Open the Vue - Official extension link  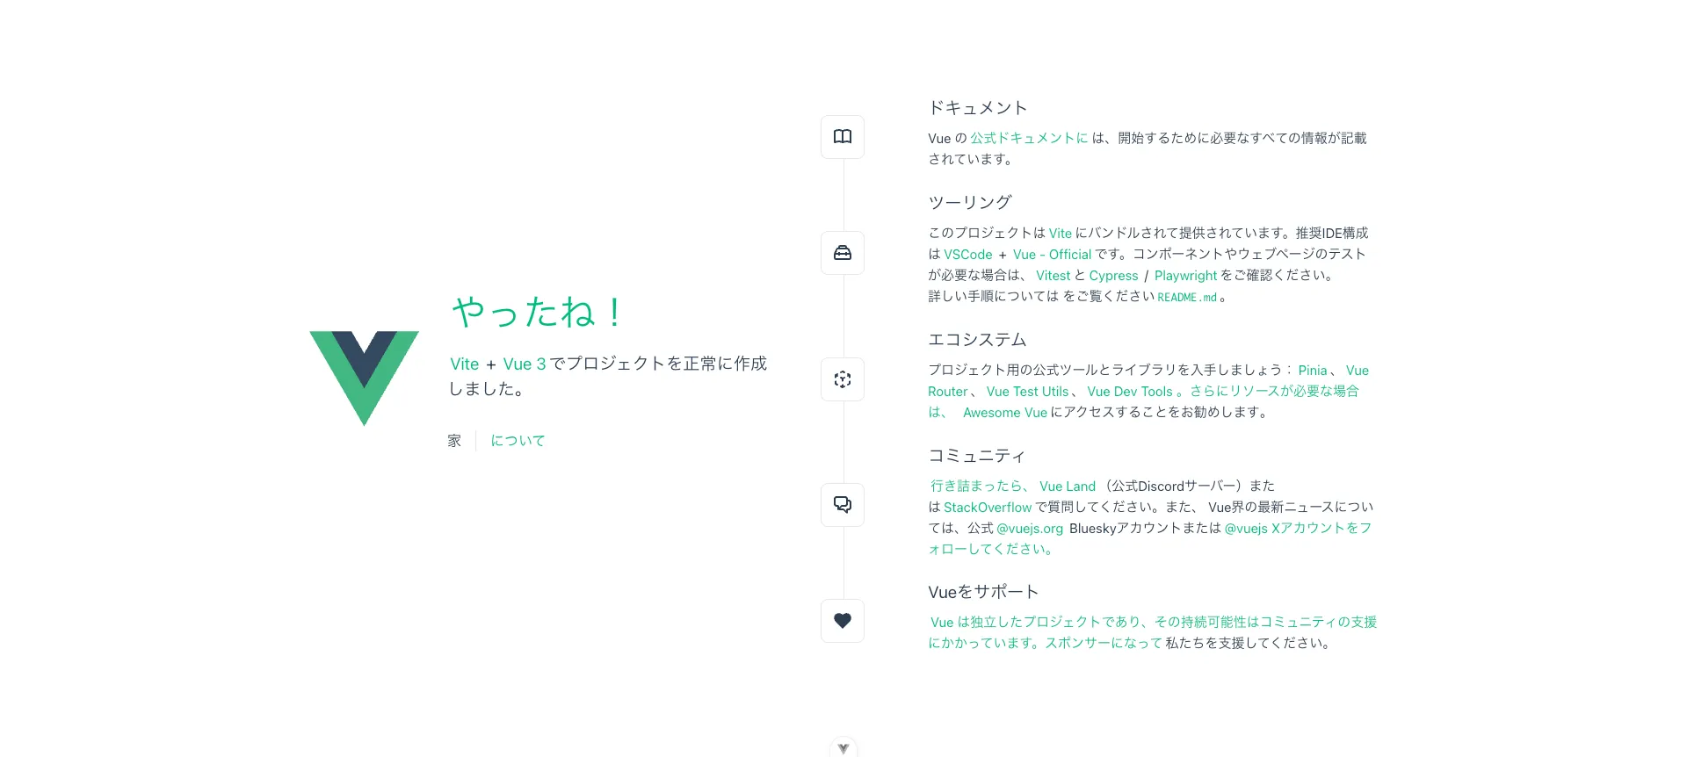(x=1052, y=255)
